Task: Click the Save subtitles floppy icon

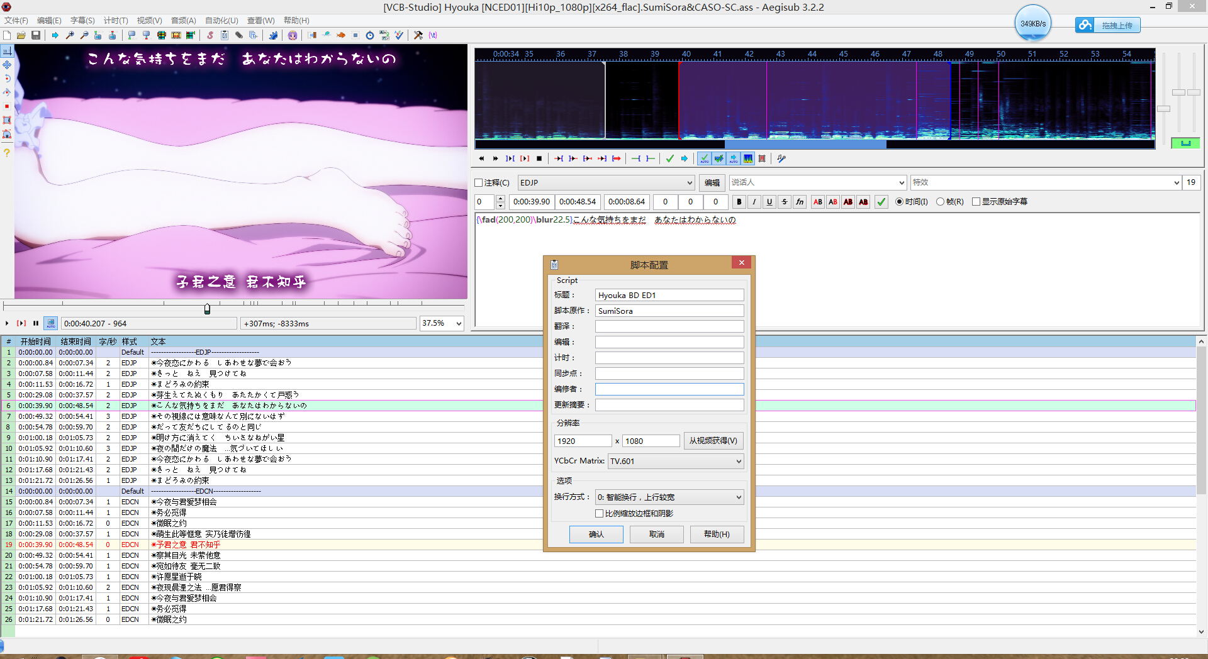Action: coord(36,35)
